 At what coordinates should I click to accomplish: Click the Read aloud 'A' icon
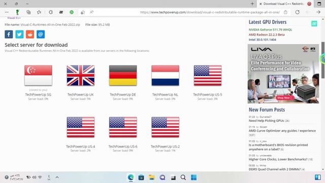click(x=91, y=12)
